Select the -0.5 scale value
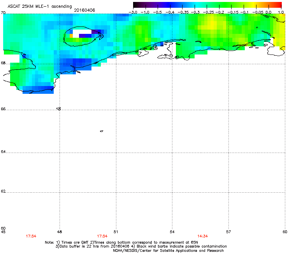Screen dimensions: 288x253 tap(157, 12)
